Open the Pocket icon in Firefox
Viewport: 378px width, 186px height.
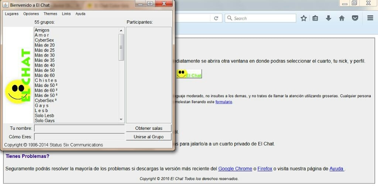point(355,18)
